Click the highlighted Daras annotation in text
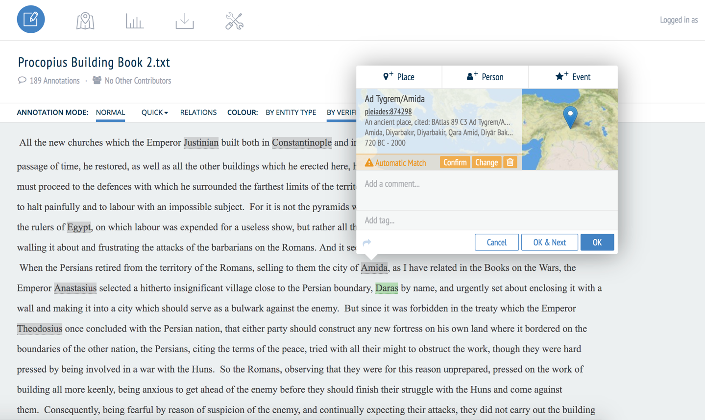This screenshot has width=705, height=420. tap(387, 288)
